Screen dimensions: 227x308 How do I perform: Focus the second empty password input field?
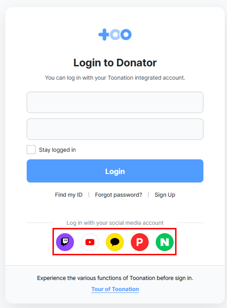tap(115, 129)
